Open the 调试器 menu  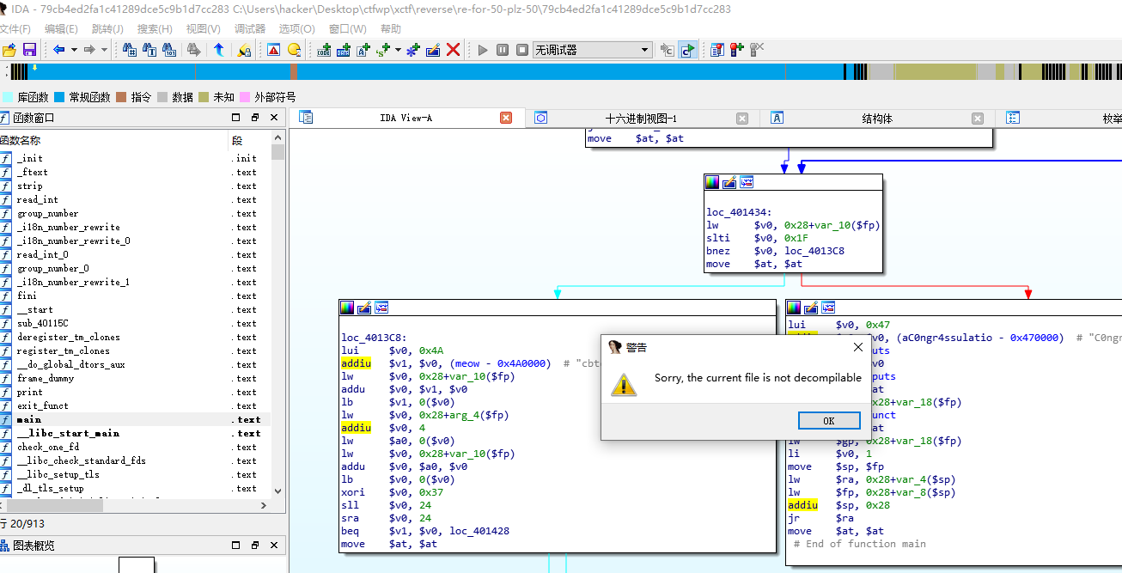tap(250, 28)
